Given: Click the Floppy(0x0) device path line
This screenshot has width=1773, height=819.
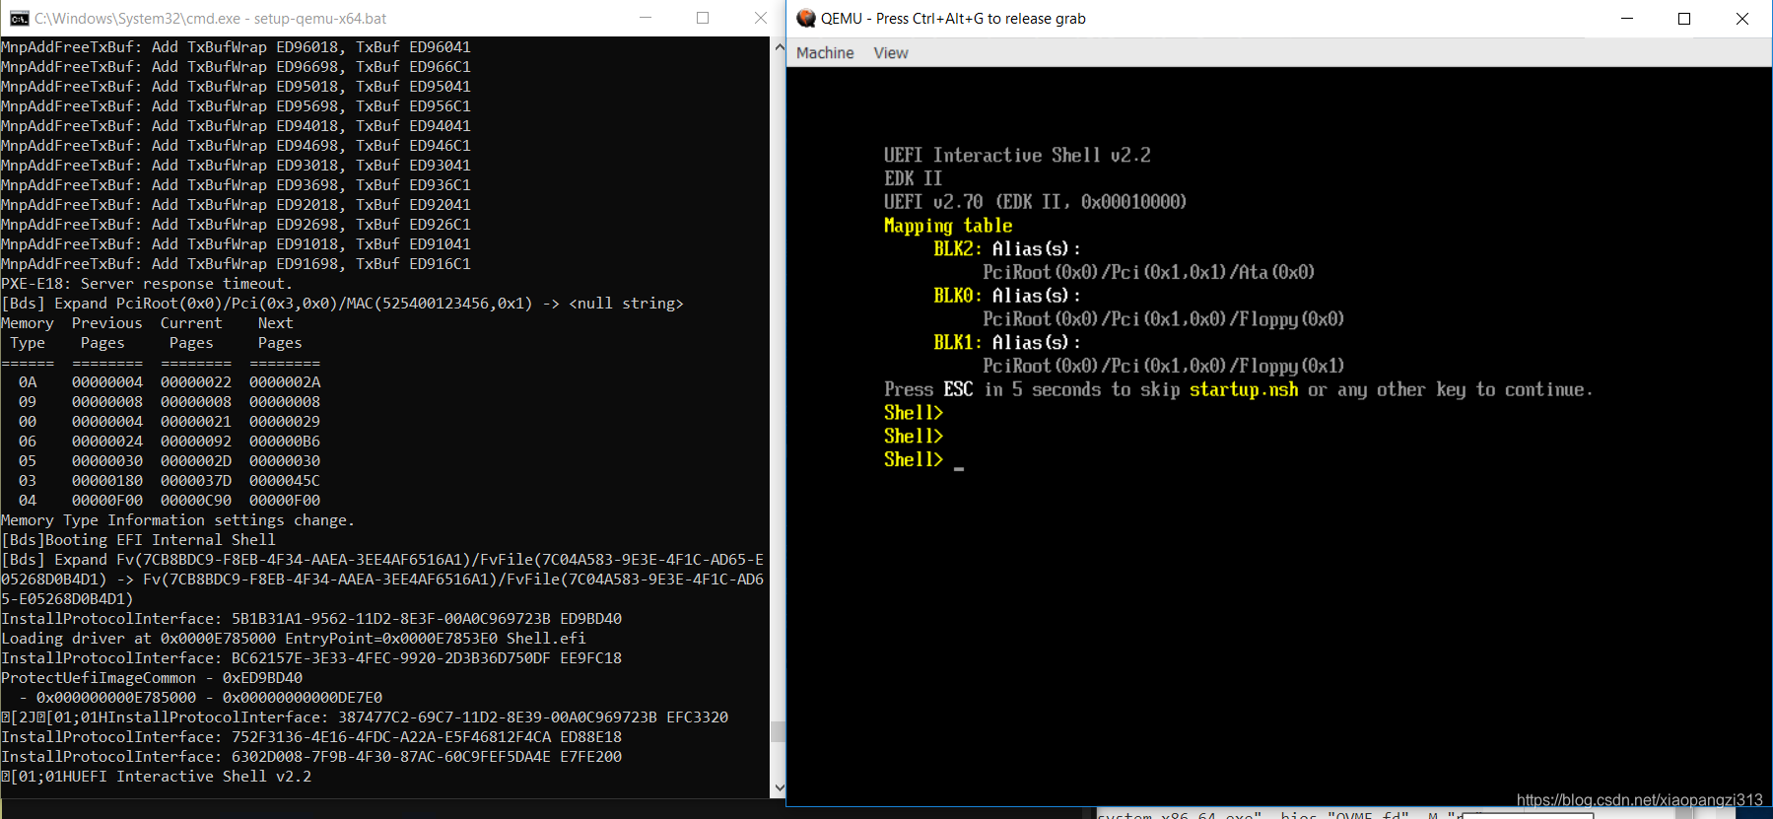Looking at the screenshot, I should [1163, 319].
